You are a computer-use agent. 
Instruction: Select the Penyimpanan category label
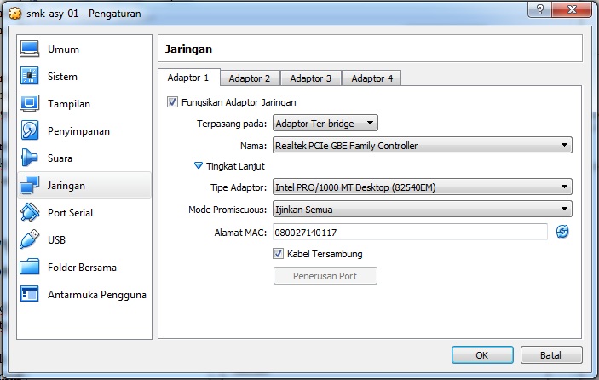point(78,131)
